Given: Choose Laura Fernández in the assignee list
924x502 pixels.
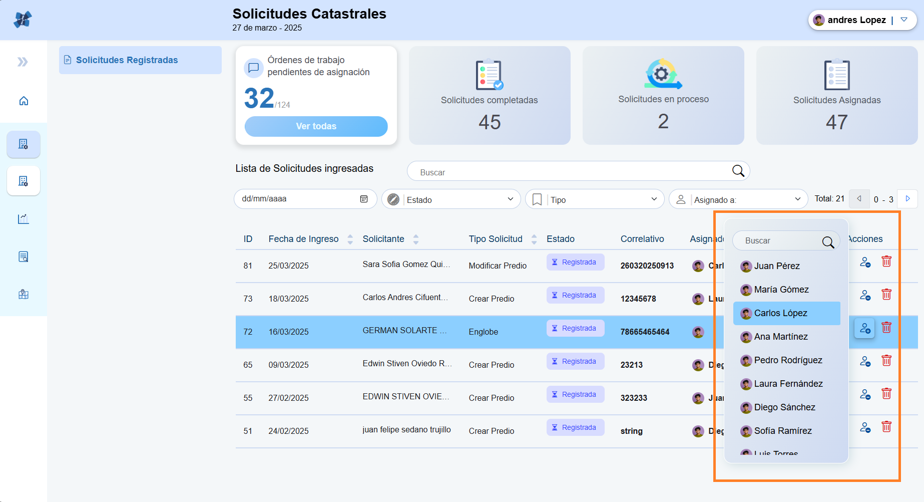Looking at the screenshot, I should click(x=788, y=384).
